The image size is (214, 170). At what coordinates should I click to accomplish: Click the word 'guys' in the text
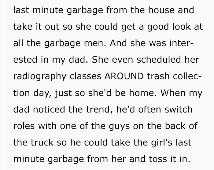pyautogui.click(x=119, y=127)
